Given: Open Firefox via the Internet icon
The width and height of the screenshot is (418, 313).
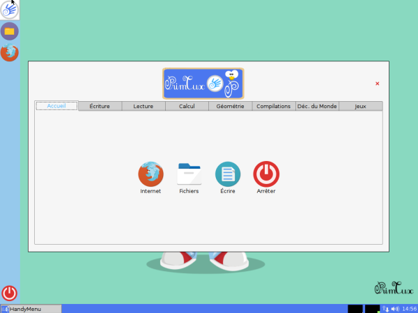Looking at the screenshot, I should point(150,174).
